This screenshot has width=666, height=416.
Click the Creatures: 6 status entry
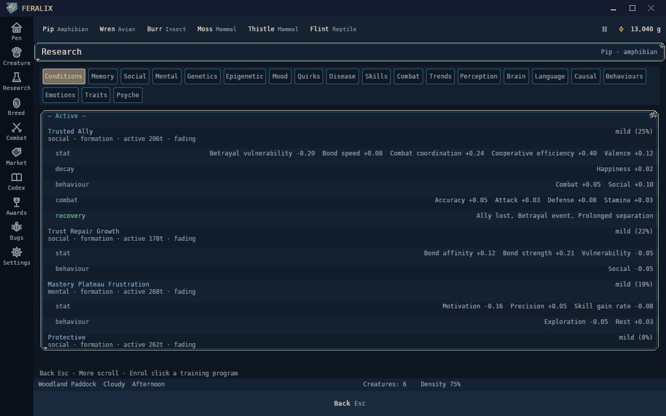click(385, 384)
